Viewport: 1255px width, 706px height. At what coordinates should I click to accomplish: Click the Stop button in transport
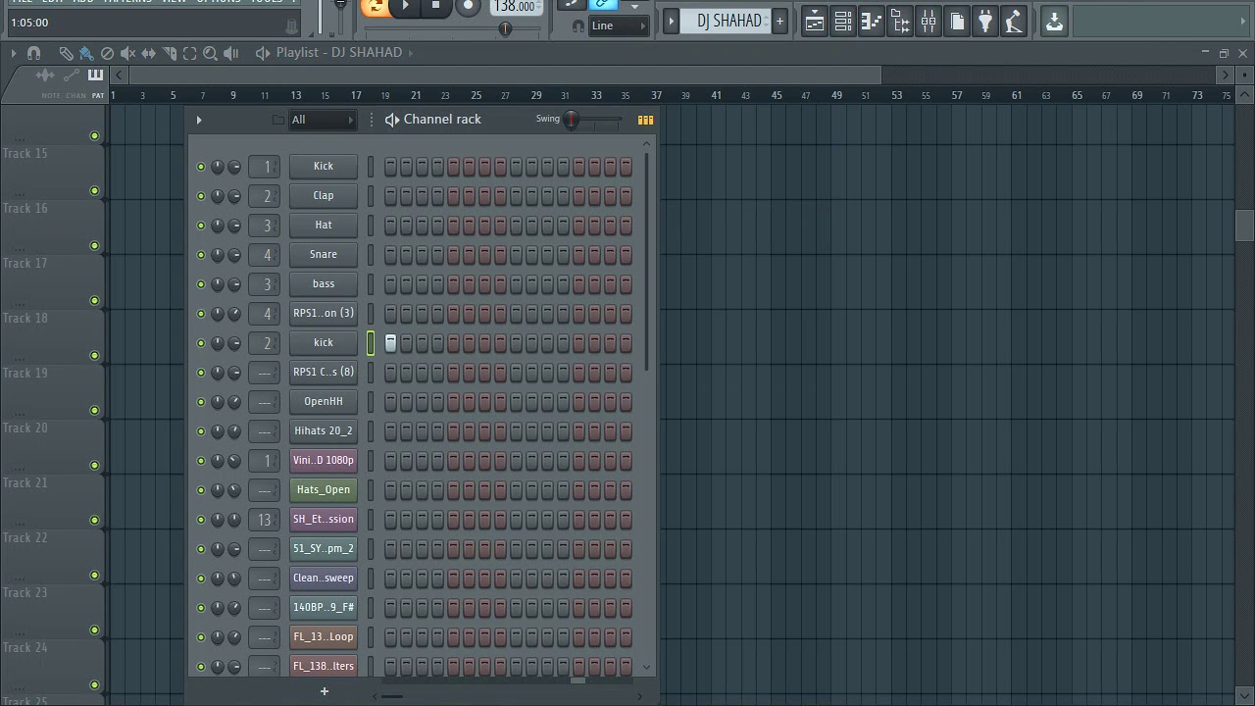(436, 7)
